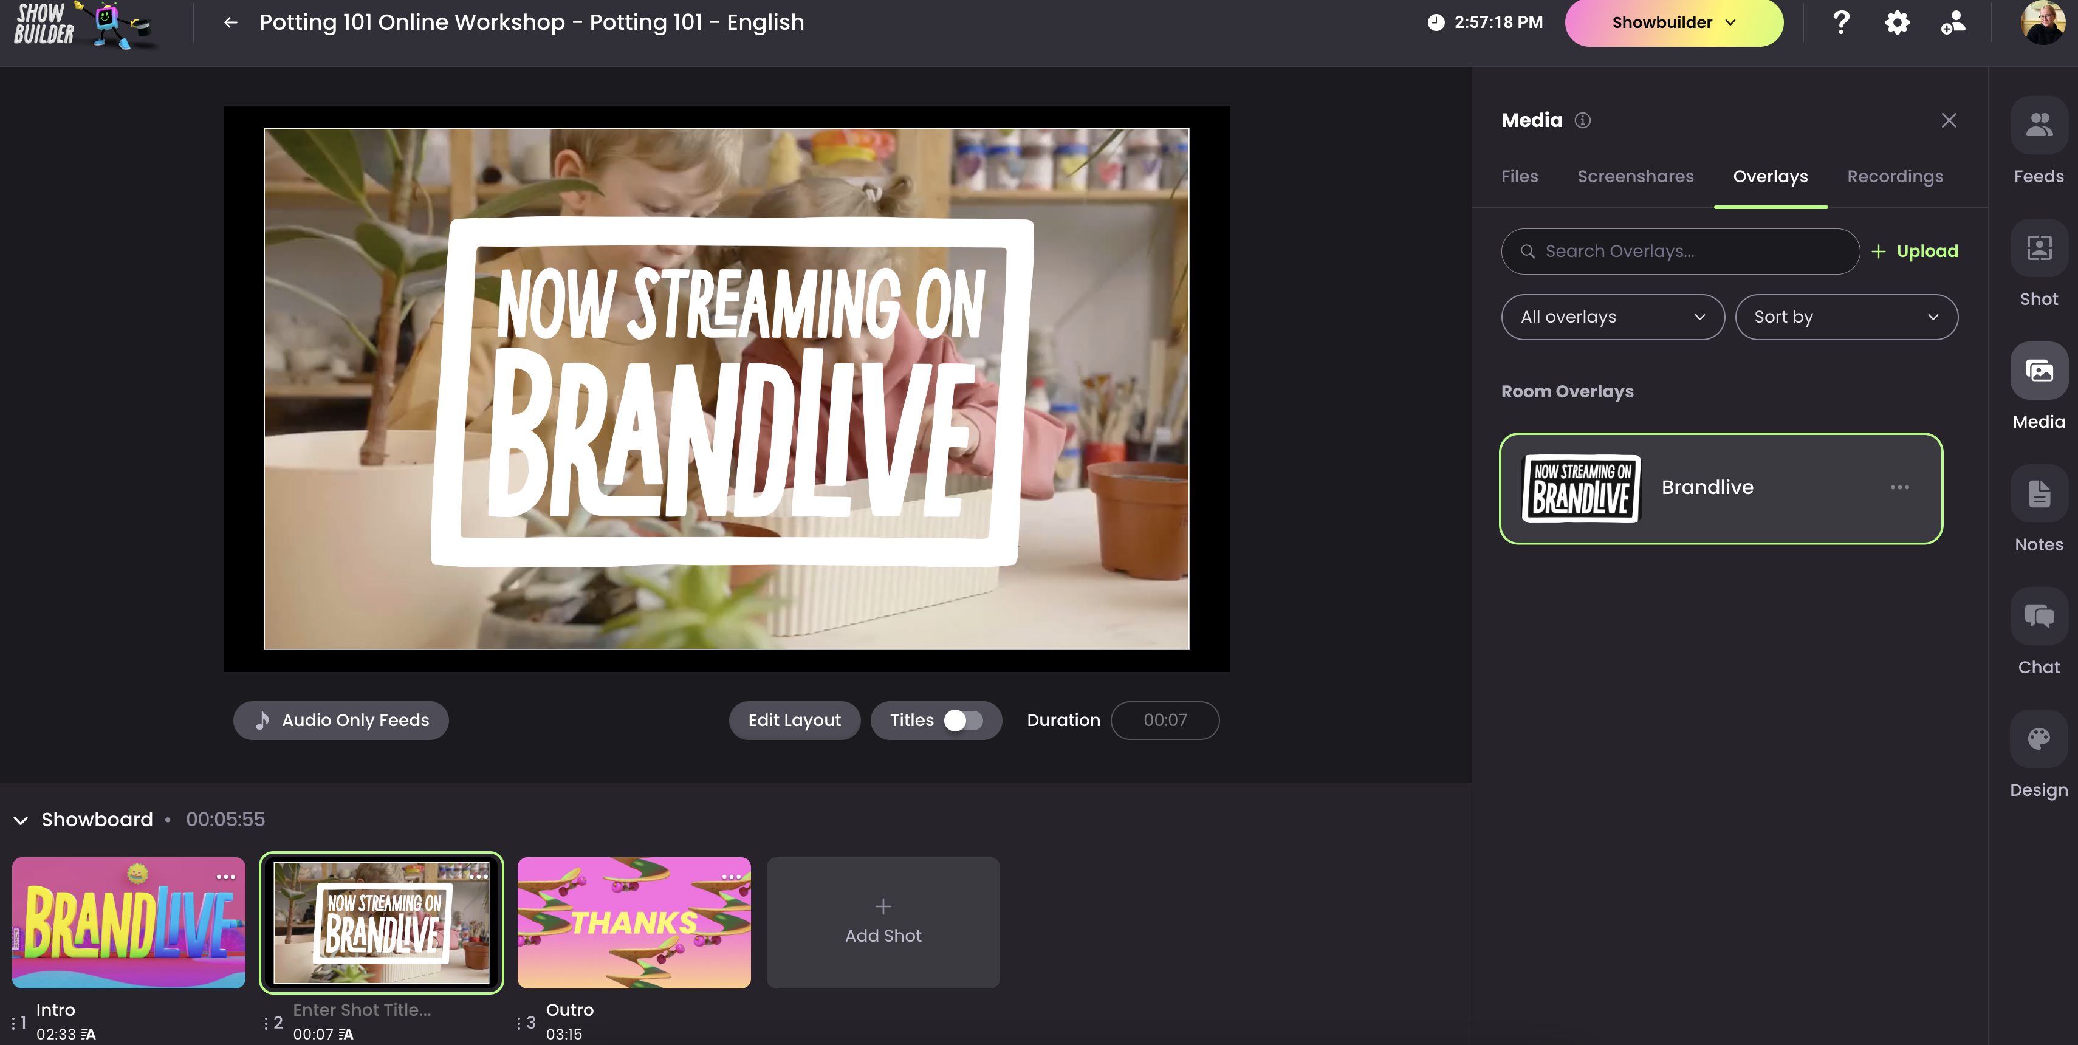Open the three-dot menu on shot 2
Screen dimensions: 2078x1045
click(478, 877)
